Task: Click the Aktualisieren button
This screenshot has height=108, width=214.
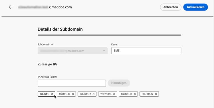Action: tap(195, 7)
